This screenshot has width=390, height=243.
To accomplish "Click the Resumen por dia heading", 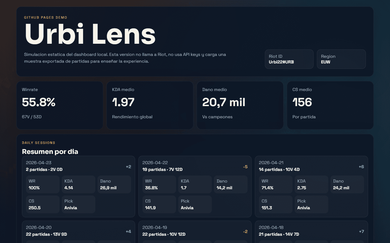I will (x=50, y=152).
